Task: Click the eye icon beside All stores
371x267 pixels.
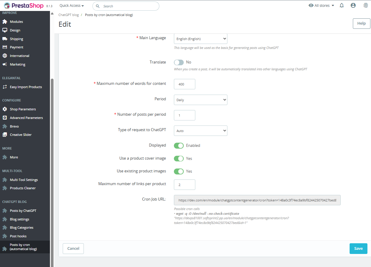Action: point(311,5)
